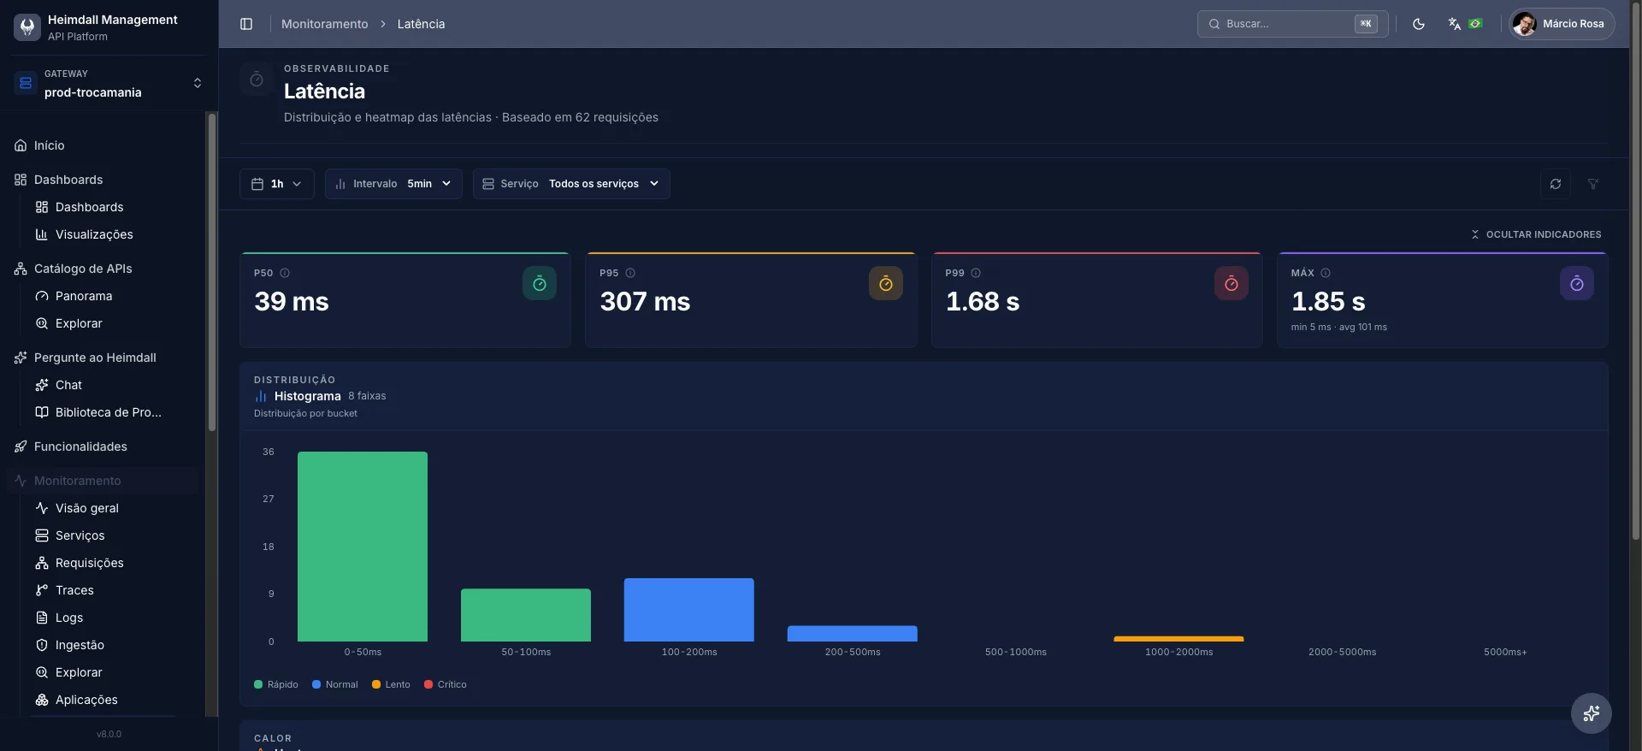Click the sidebar vertical scrollbar
Viewport: 1642px width, 751px height.
coord(212,272)
